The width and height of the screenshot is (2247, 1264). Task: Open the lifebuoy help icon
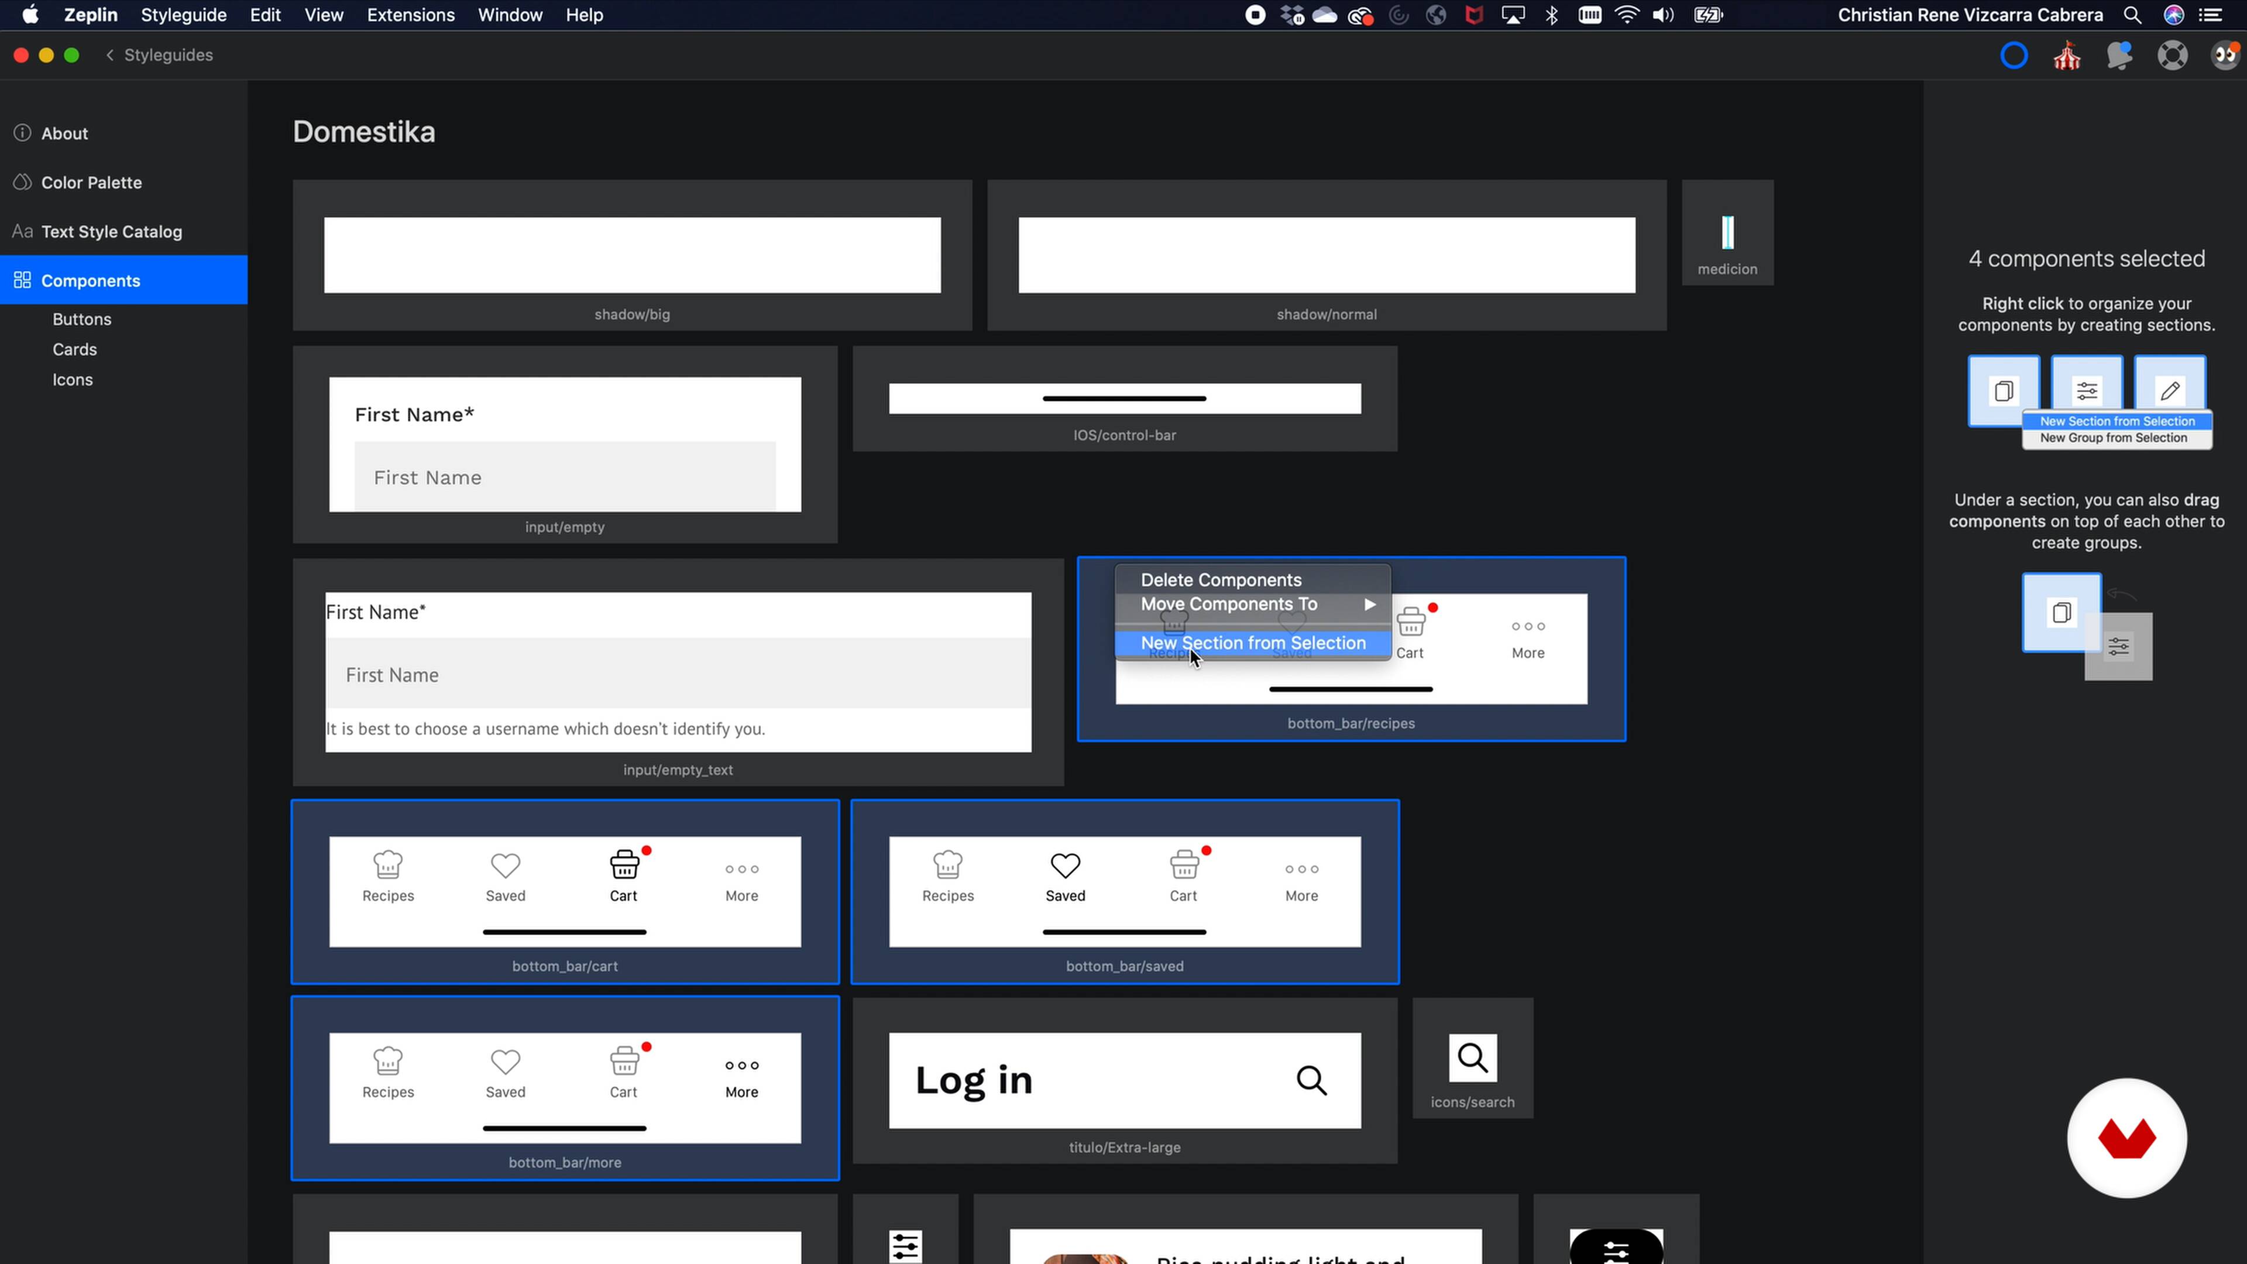2172,56
